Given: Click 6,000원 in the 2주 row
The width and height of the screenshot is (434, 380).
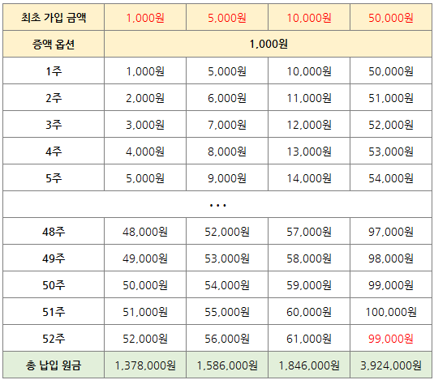Looking at the screenshot, I should (227, 97).
